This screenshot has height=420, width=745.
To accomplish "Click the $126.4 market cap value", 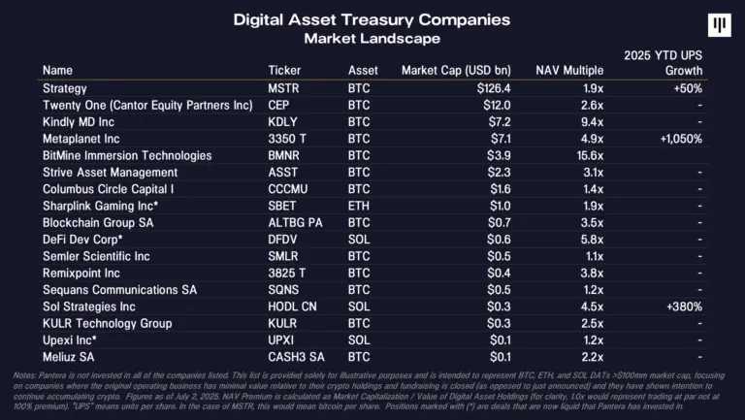I will [493, 88].
